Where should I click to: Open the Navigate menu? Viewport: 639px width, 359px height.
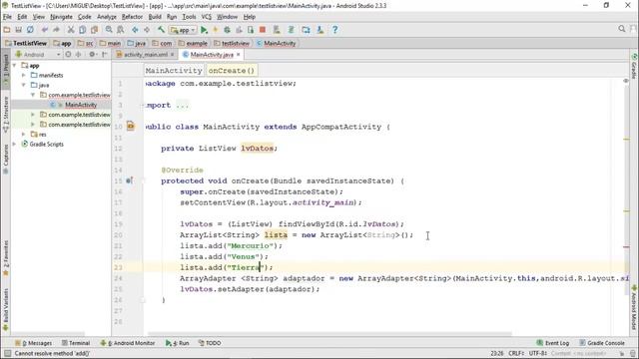pos(61,17)
